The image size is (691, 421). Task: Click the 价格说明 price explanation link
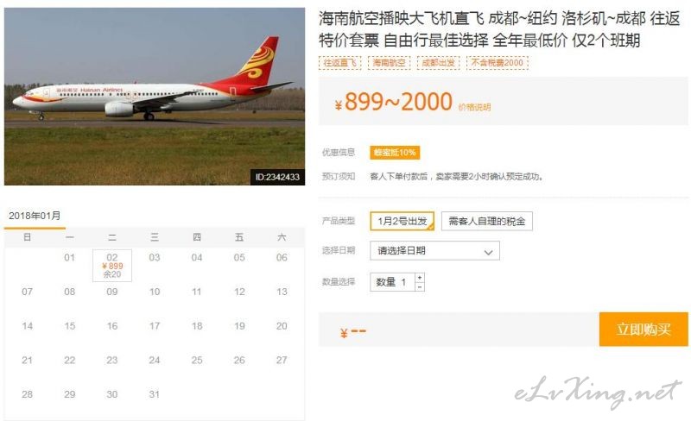coord(474,107)
